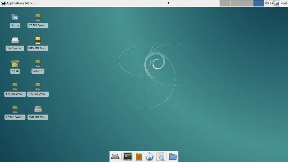This screenshot has width=288, height=162.
Task: Open the orange File Manager cabinet icon
Action: pos(139,157)
